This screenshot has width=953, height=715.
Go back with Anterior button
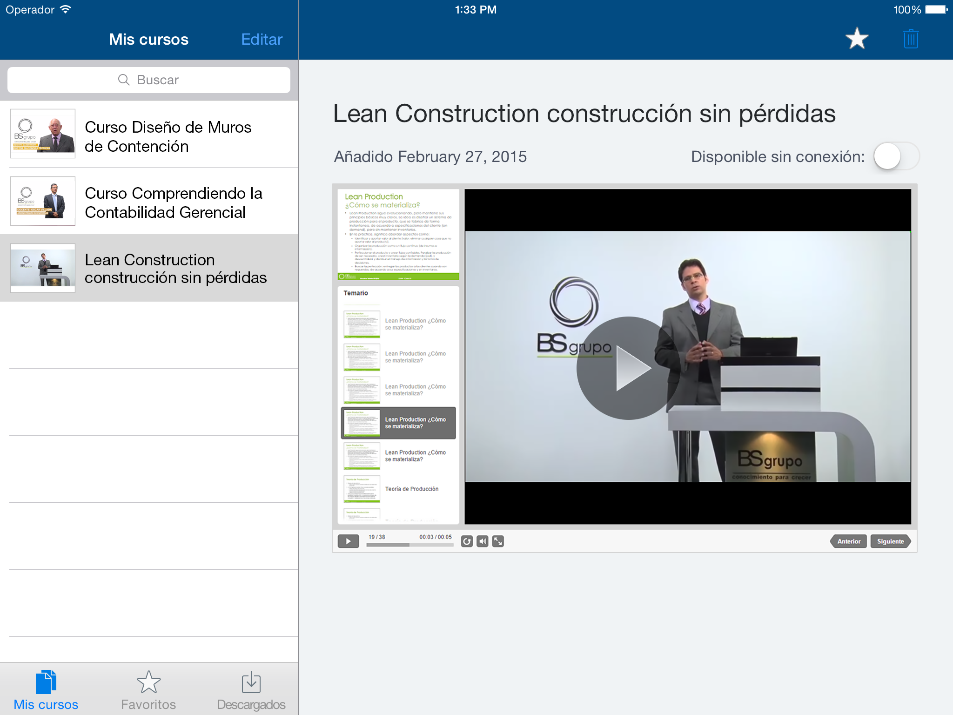click(849, 541)
